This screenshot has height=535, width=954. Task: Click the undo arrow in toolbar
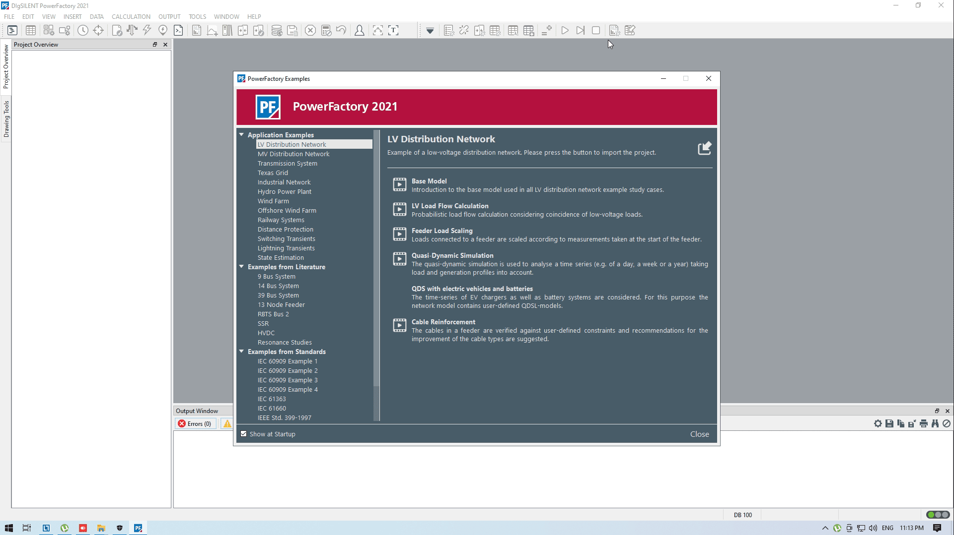click(x=341, y=30)
